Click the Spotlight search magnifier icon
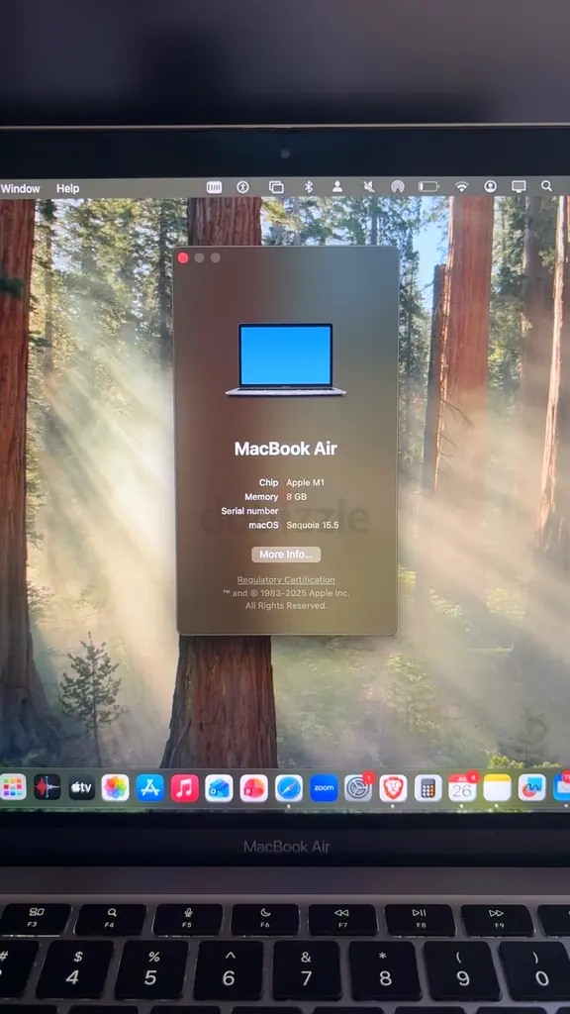The height and width of the screenshot is (1014, 570). (x=546, y=186)
